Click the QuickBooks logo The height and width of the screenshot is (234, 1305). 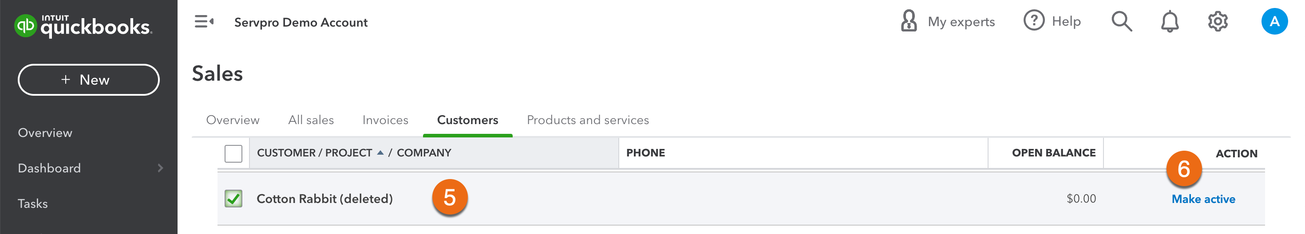pyautogui.click(x=83, y=25)
